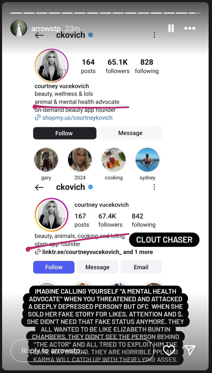Click the top back arrow beside ckovich
The width and height of the screenshot is (212, 373).
39,35
